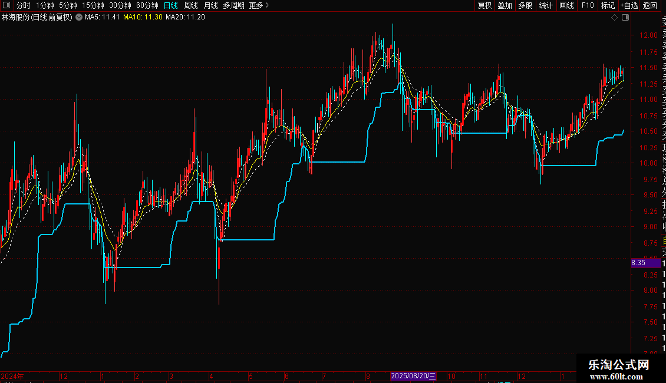666x383 pixels.
Task: Open the 多股 multi-stock view
Action: (525, 5)
